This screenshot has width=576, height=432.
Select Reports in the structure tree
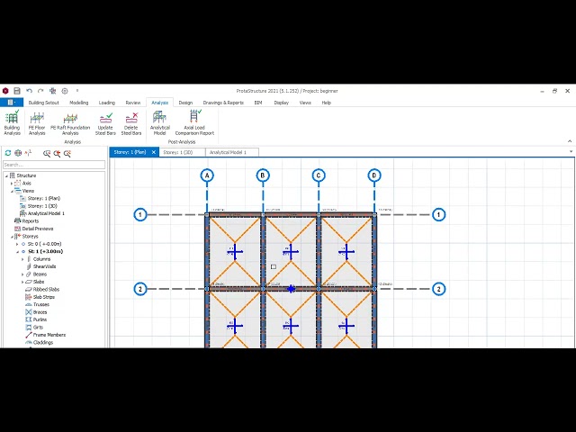coord(30,221)
